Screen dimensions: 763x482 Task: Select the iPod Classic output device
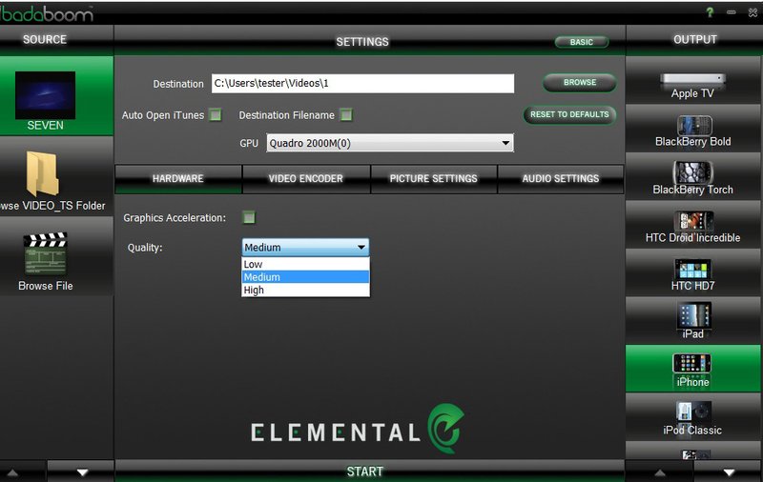click(x=693, y=417)
